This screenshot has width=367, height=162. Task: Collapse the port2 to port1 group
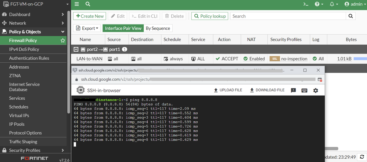click(x=76, y=49)
